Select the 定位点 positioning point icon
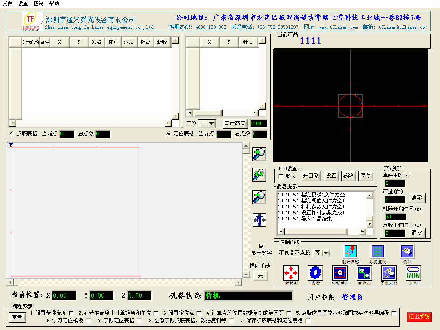This screenshot has width=440, height=330. [x=364, y=273]
